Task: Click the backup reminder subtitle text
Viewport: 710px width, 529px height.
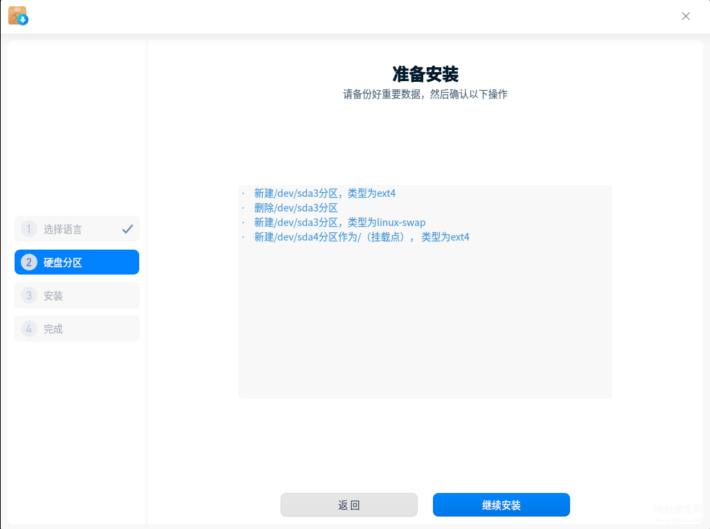Action: click(x=425, y=94)
